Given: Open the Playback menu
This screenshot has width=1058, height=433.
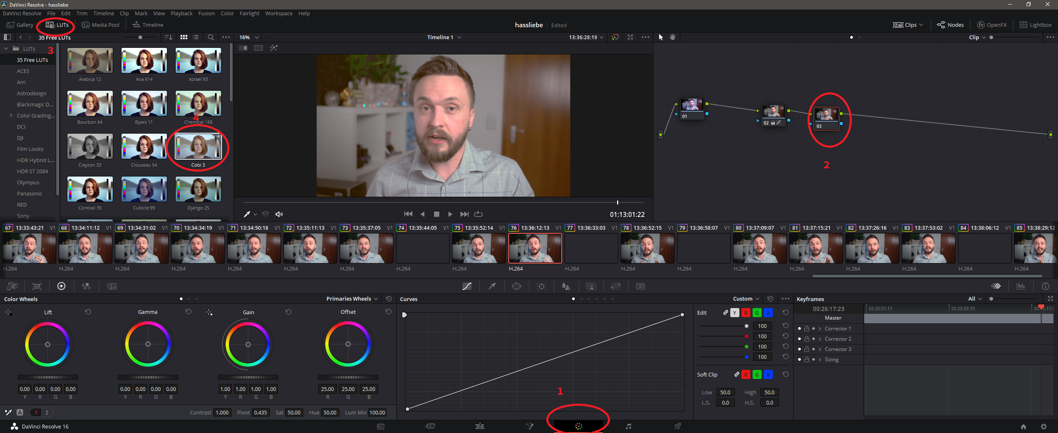Looking at the screenshot, I should [181, 13].
